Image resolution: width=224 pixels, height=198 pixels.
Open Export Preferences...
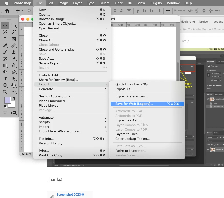tap(147, 96)
